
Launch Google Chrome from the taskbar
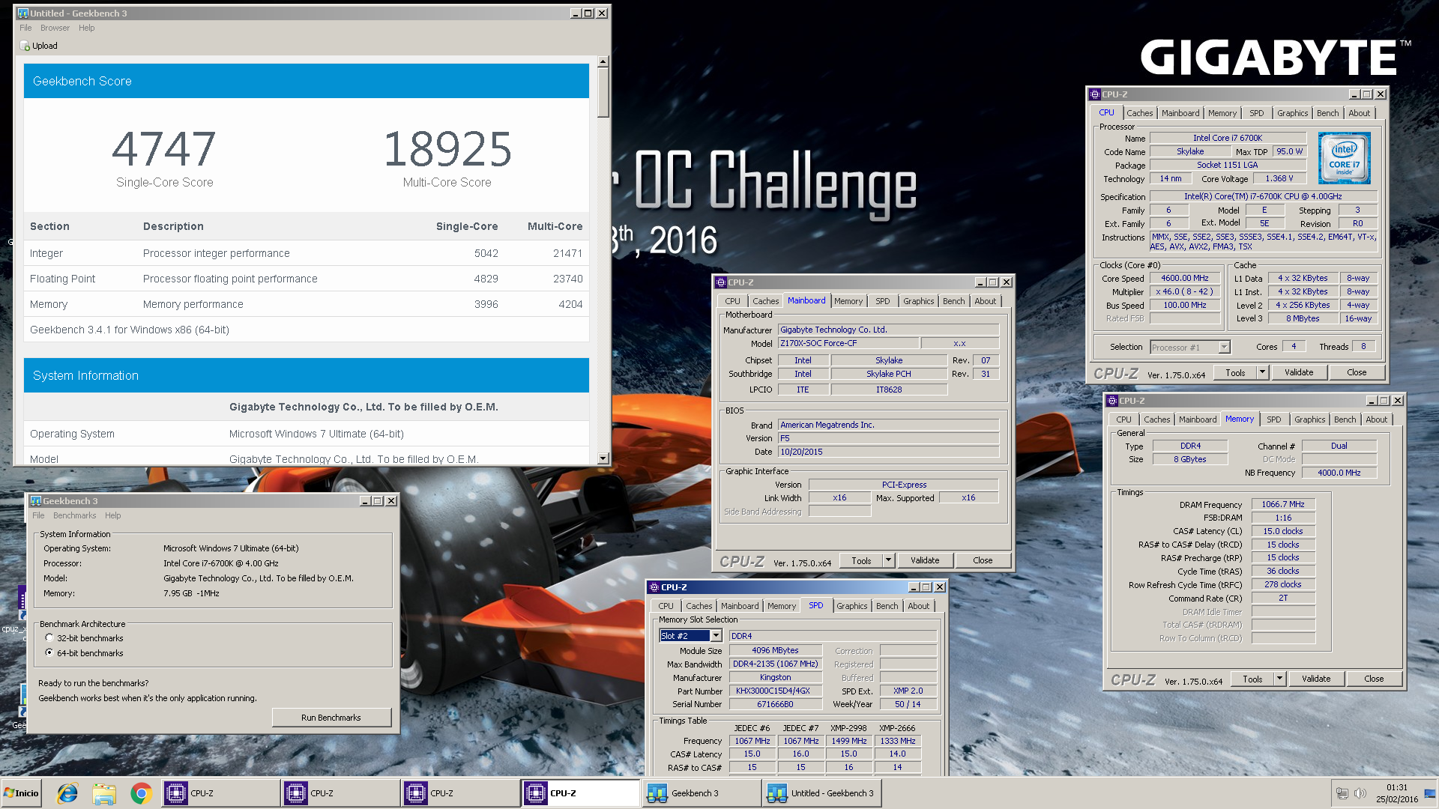point(141,793)
